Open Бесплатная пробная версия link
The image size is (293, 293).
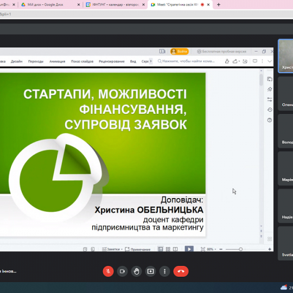point(222,52)
